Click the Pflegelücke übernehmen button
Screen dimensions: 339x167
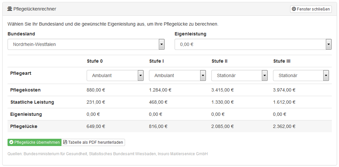coord(34,142)
